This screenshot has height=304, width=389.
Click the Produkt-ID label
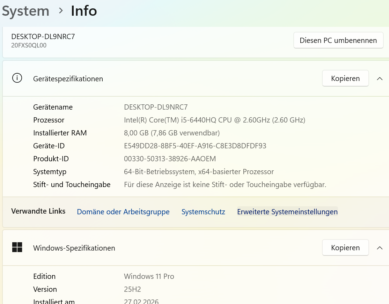coord(51,159)
